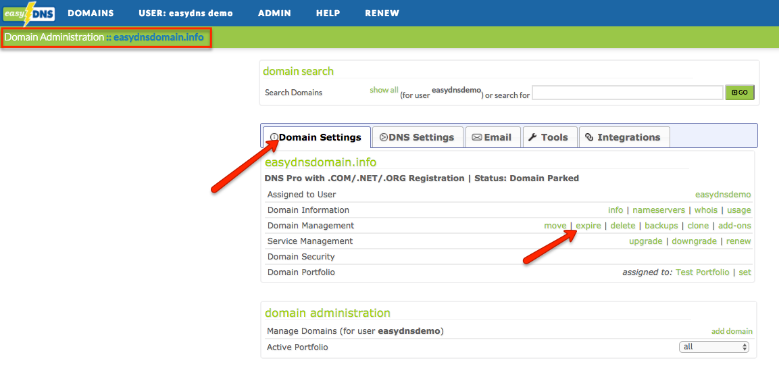The image size is (779, 369).
Task: Click the expire domain link
Action: (588, 226)
